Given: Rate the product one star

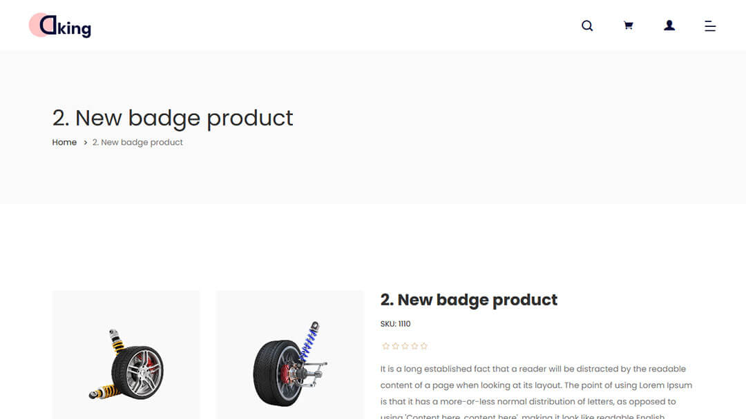Looking at the screenshot, I should (x=386, y=346).
